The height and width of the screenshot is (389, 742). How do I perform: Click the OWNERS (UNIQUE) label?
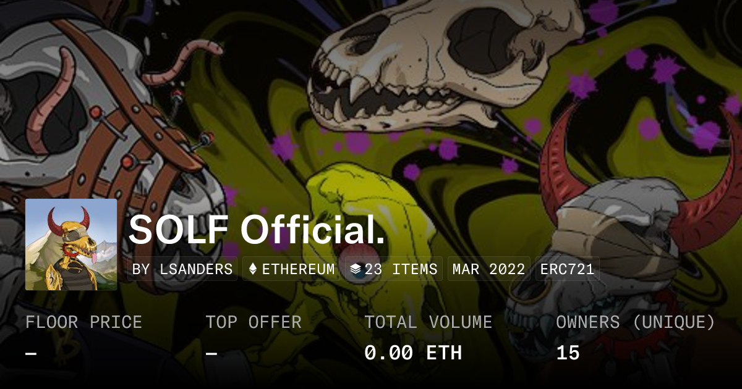pos(636,322)
